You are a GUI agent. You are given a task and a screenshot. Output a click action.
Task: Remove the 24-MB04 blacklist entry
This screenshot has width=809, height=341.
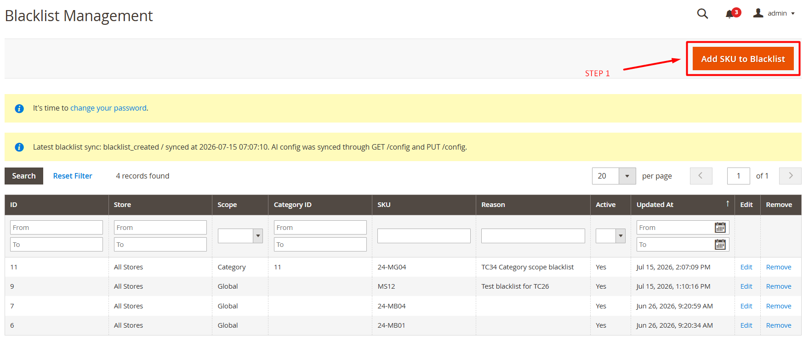click(x=779, y=306)
